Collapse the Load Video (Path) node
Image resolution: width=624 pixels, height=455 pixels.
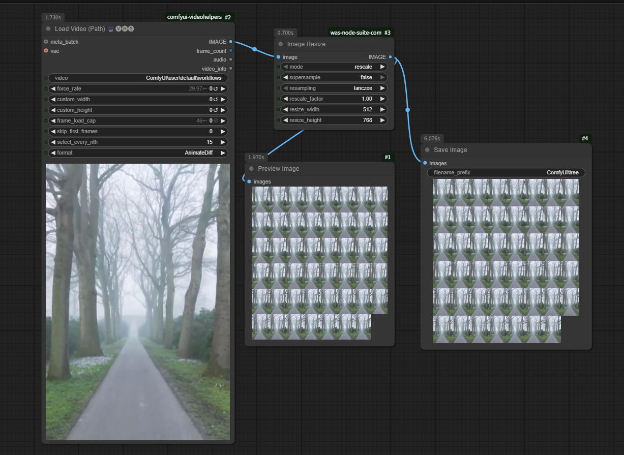click(x=48, y=29)
